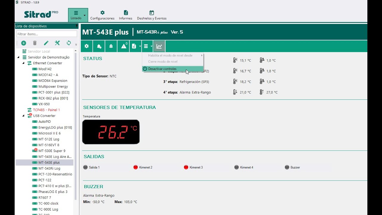Select the Mod142 device
382x215 pixels.
point(45,69)
